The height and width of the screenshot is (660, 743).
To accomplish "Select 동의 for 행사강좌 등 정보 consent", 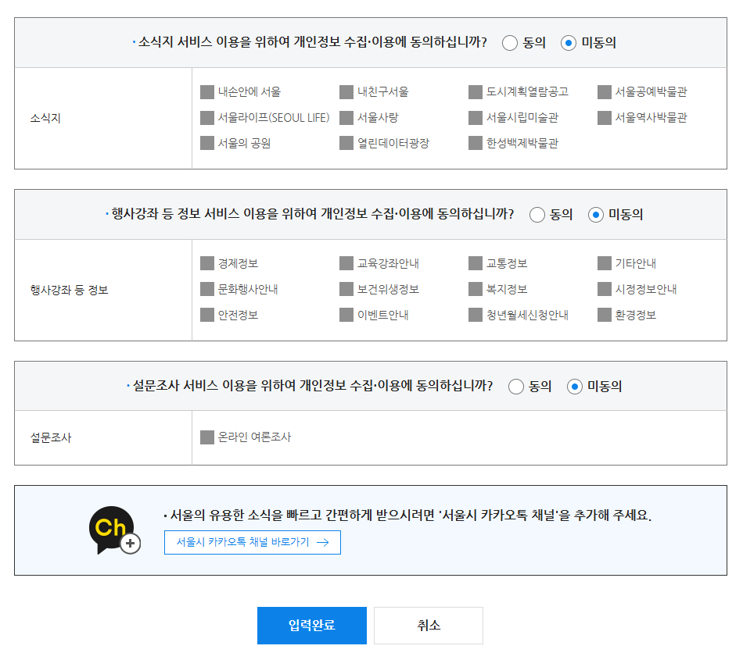I will click(537, 215).
